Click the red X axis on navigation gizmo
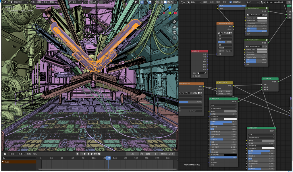The height and width of the screenshot is (172, 293). point(175,13)
